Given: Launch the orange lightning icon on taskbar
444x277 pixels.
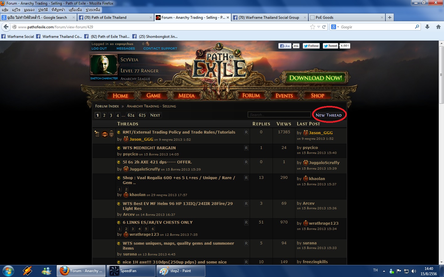Looking at the screenshot, I should pyautogui.click(x=27, y=271).
